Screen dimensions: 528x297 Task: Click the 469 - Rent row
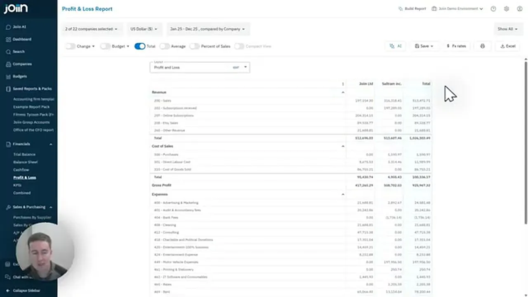(291, 292)
